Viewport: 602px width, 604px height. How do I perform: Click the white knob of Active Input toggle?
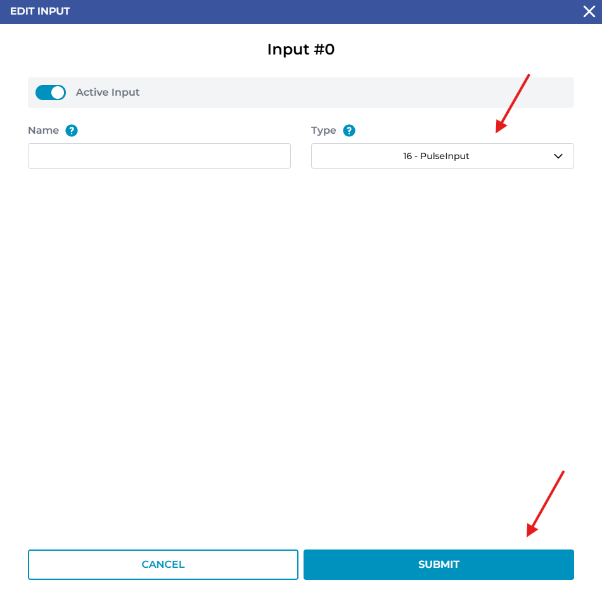(x=58, y=93)
